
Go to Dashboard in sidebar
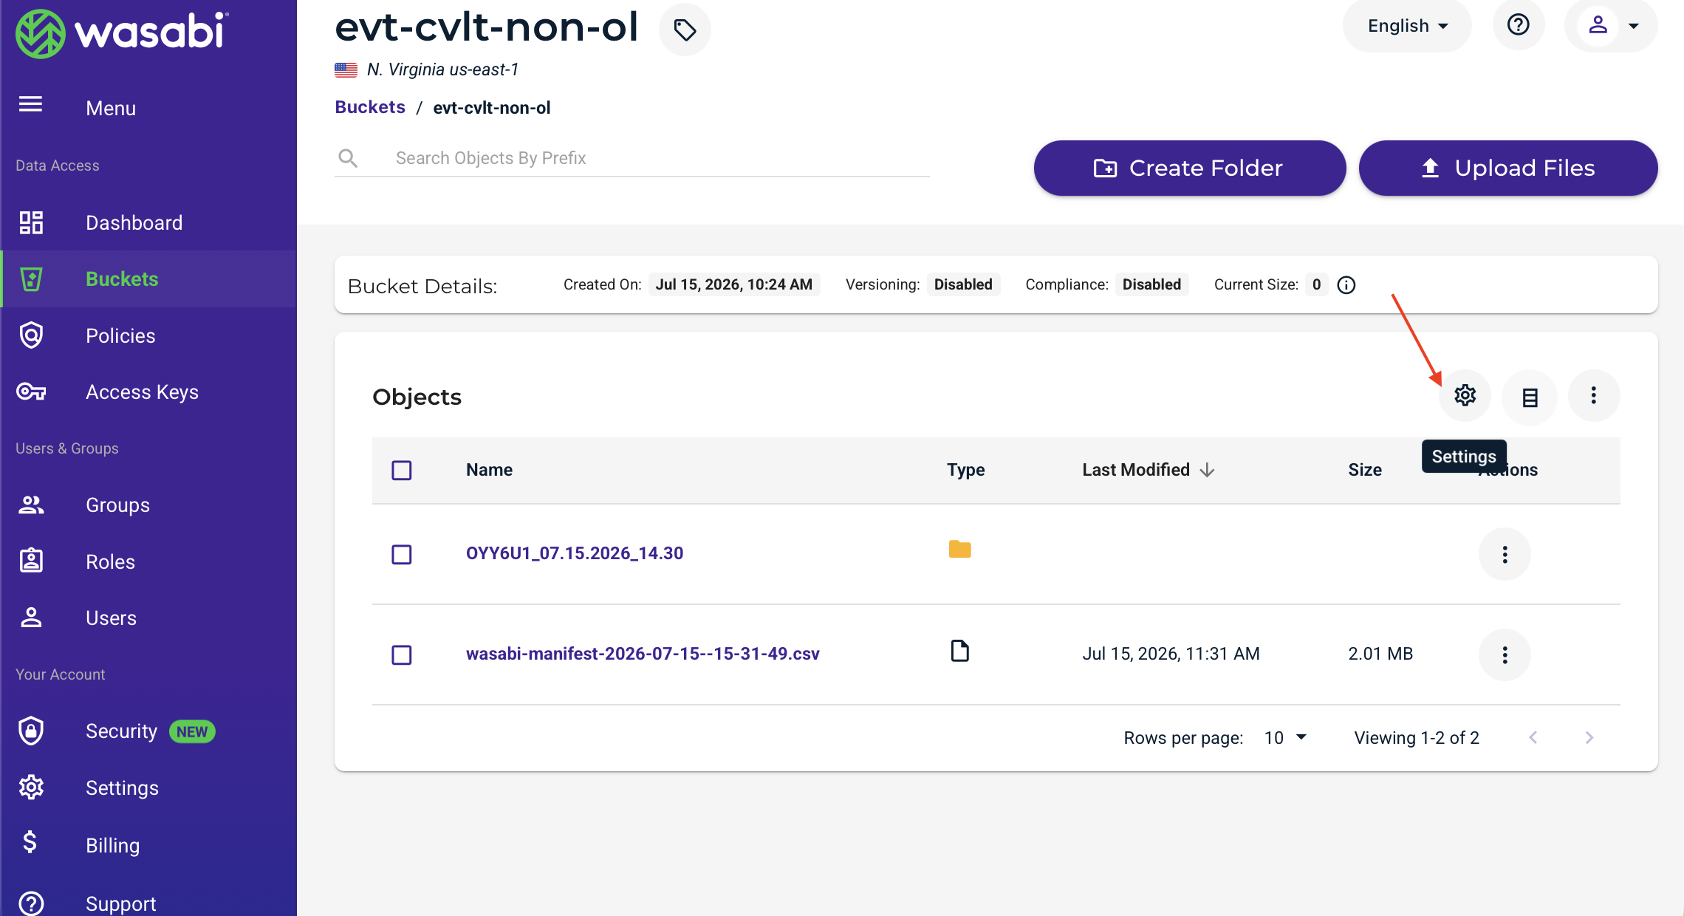click(x=134, y=223)
